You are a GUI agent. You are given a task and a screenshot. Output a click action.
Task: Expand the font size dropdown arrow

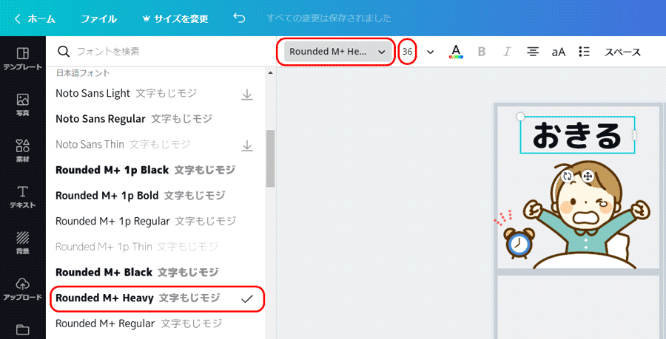[430, 52]
